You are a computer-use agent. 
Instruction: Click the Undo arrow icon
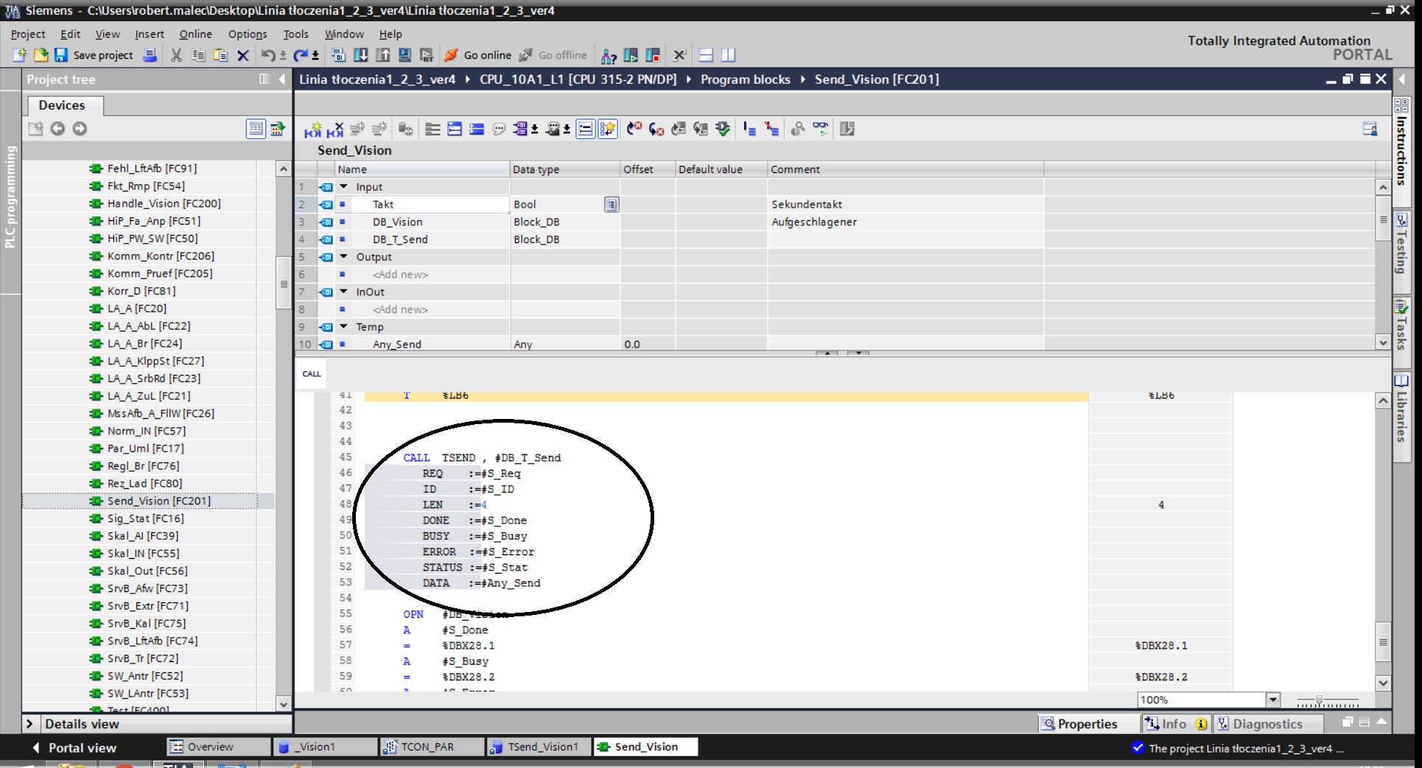(x=268, y=55)
